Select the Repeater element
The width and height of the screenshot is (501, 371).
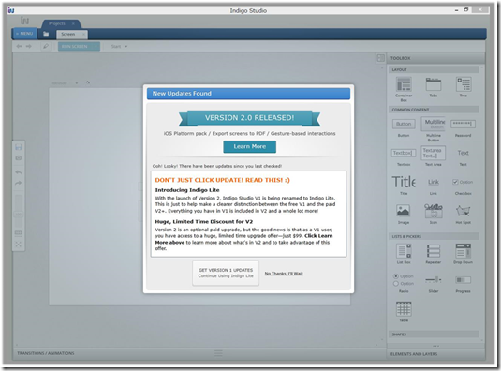point(434,253)
